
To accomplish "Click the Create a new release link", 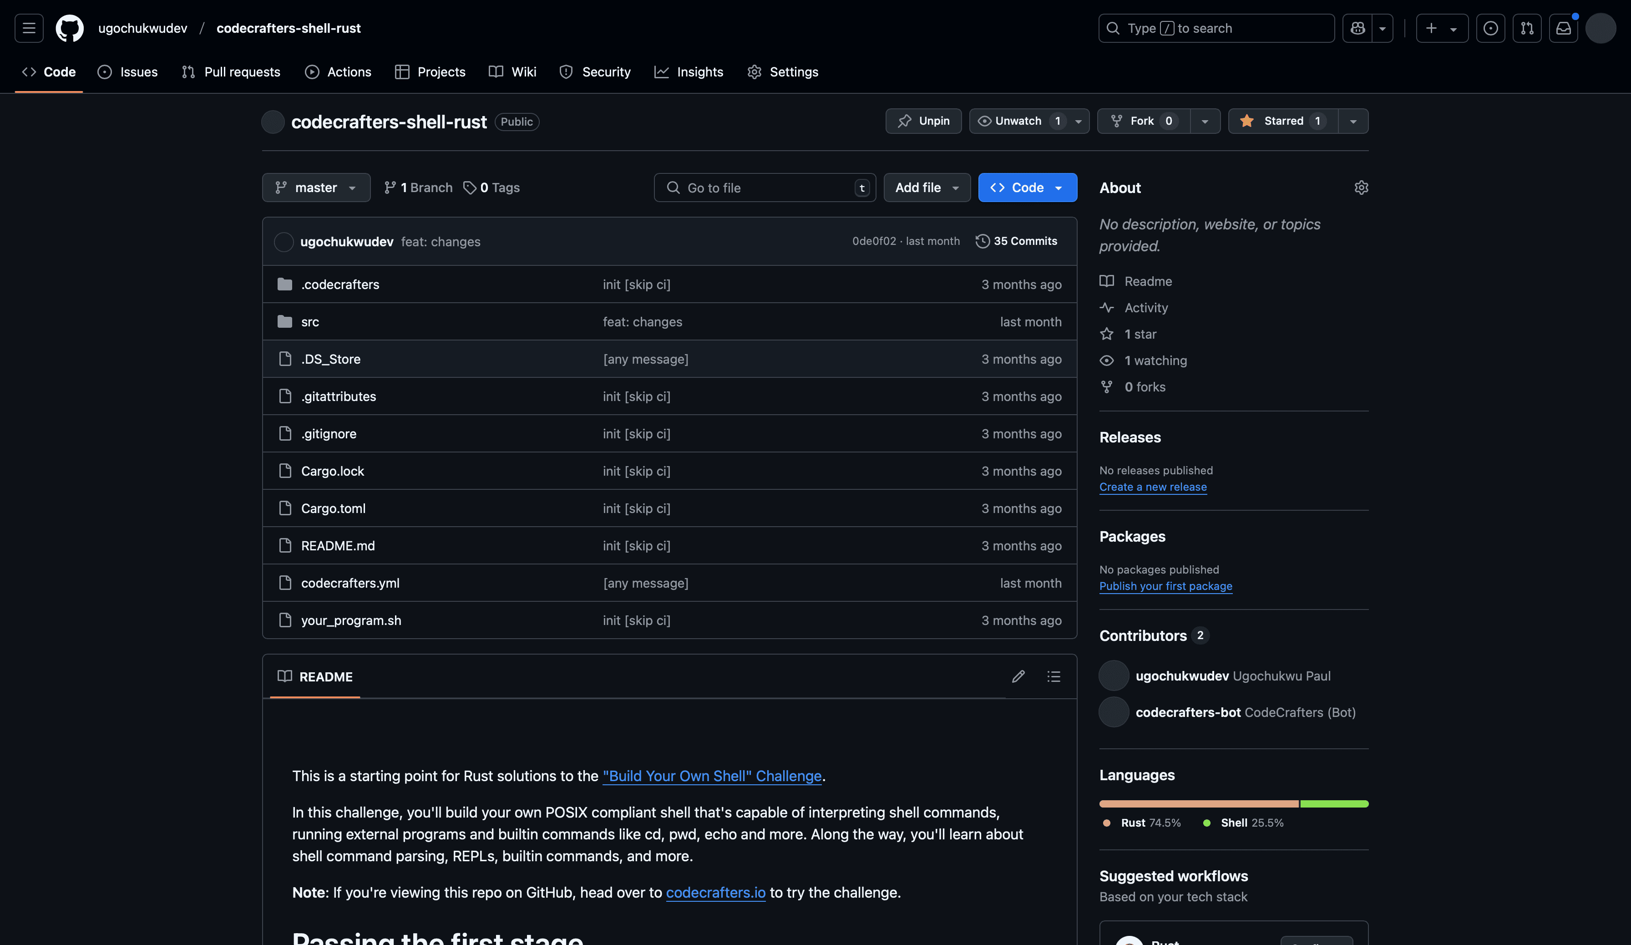I will click(1153, 487).
